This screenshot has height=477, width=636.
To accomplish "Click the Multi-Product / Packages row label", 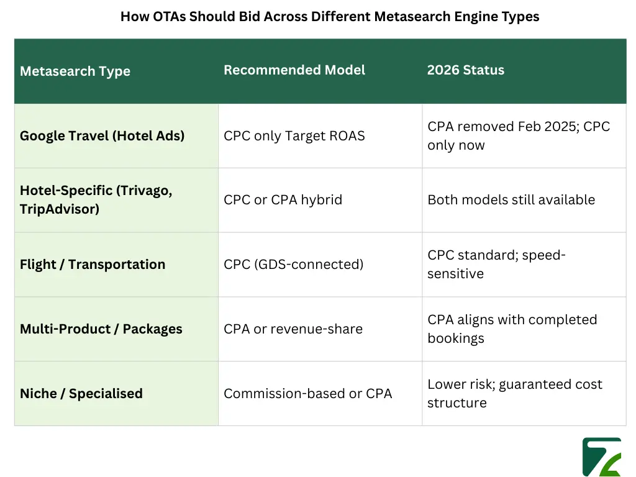I will 101,329.
